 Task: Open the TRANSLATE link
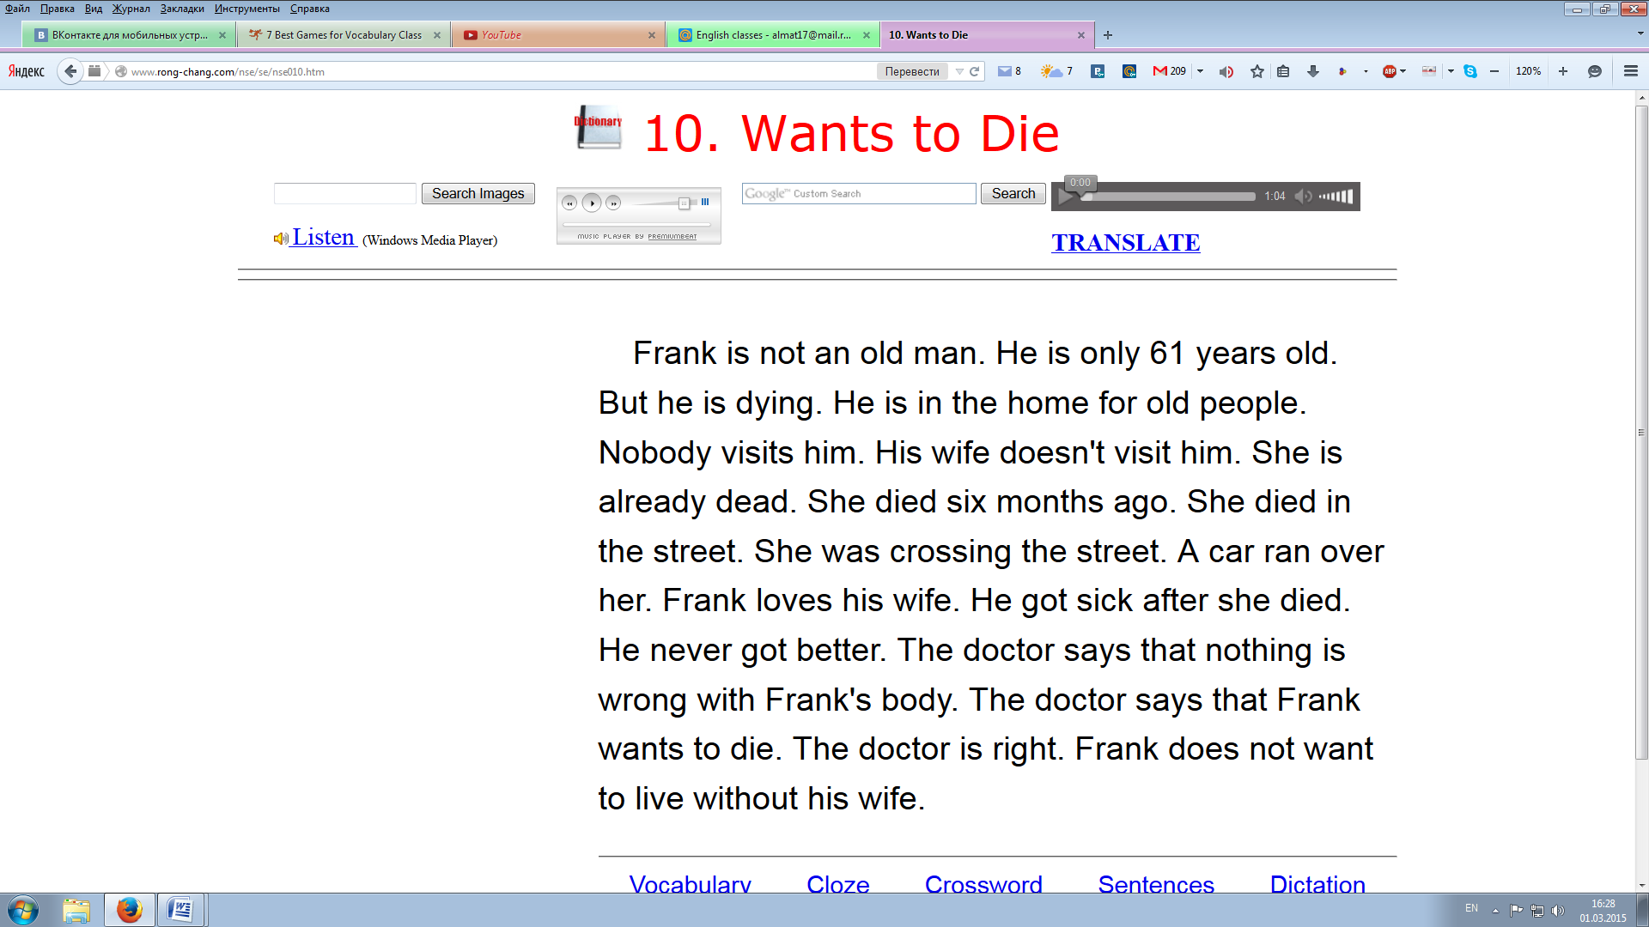(1125, 243)
